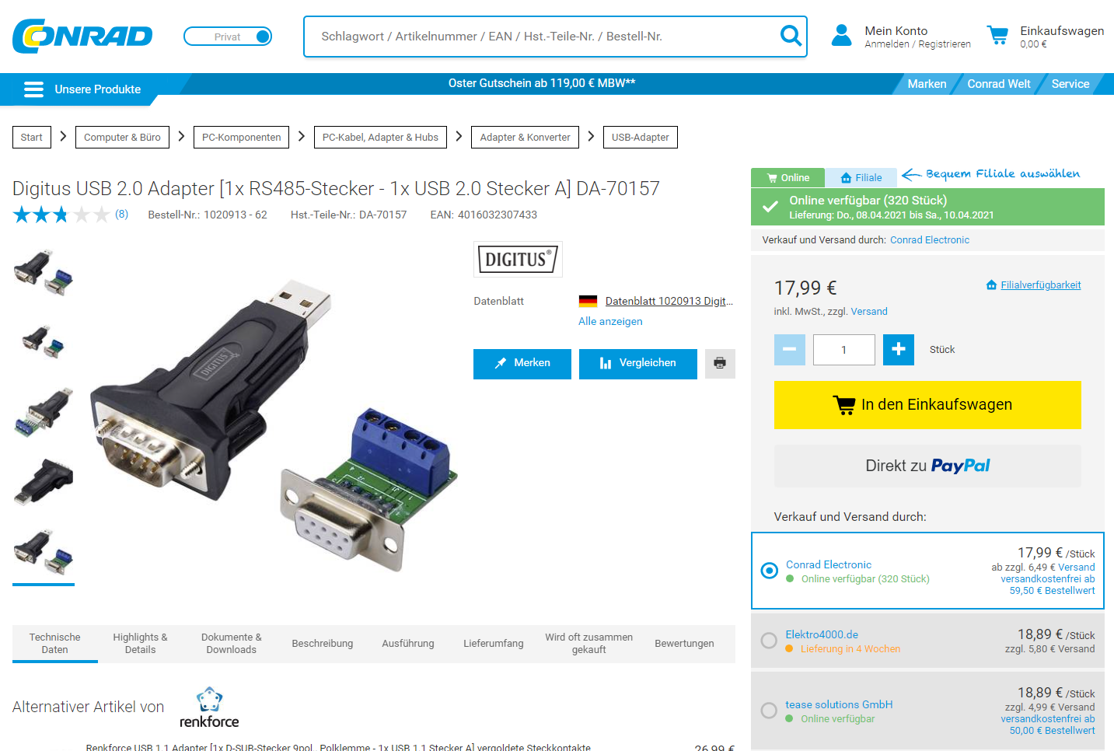The height and width of the screenshot is (751, 1114).
Task: Open Wird oft zusammen gekauft tab
Action: tap(589, 644)
